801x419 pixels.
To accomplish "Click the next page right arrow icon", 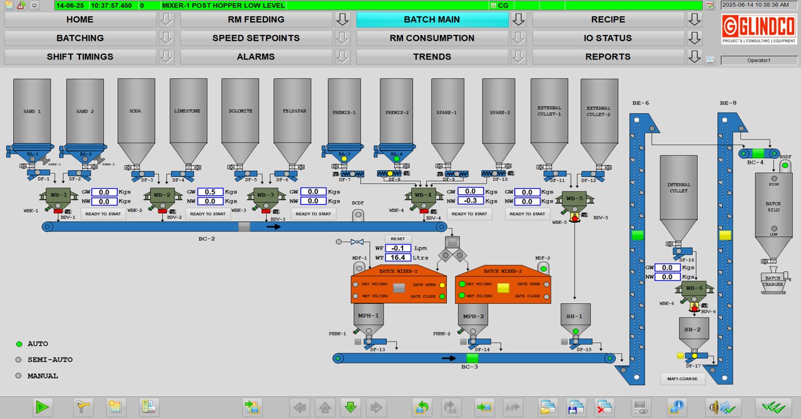I will click(x=376, y=408).
